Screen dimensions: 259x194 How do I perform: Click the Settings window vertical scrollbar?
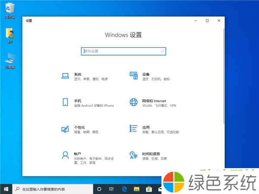click(x=224, y=76)
